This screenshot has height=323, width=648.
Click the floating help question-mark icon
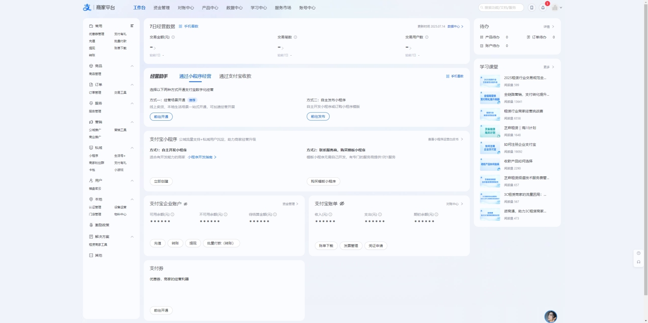[638, 253]
